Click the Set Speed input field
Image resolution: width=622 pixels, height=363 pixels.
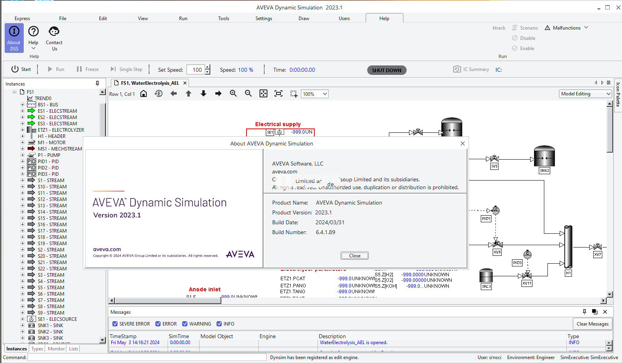196,70
